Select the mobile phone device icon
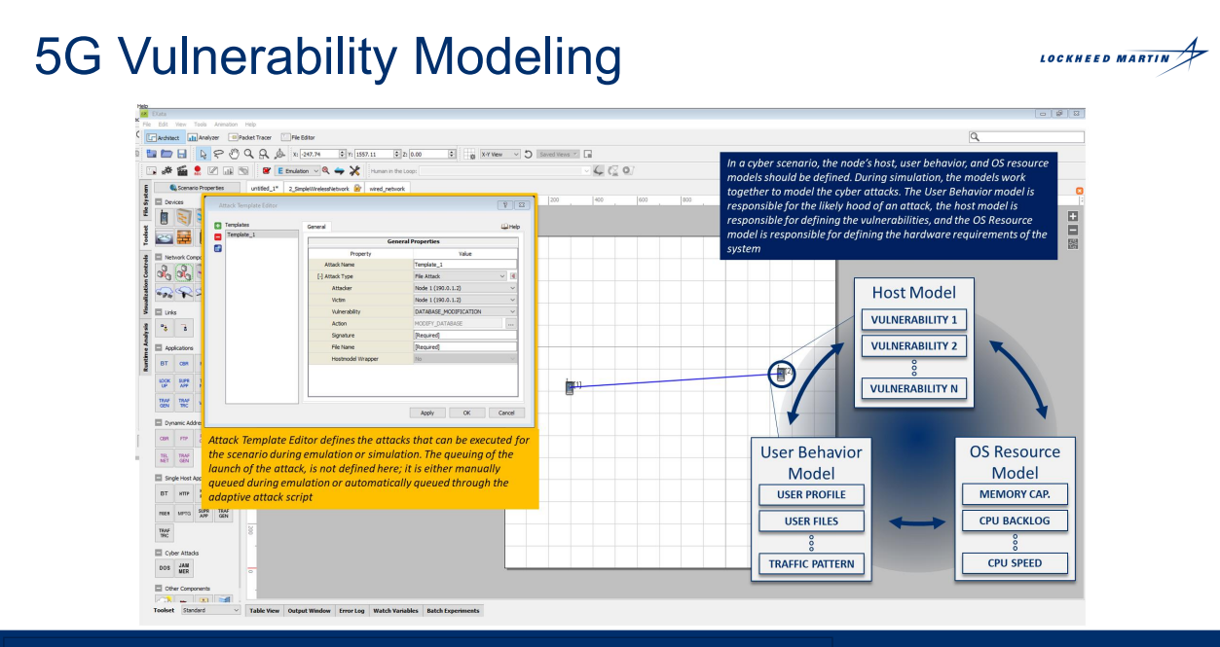Image resolution: width=1220 pixels, height=647 pixels. coord(165,217)
